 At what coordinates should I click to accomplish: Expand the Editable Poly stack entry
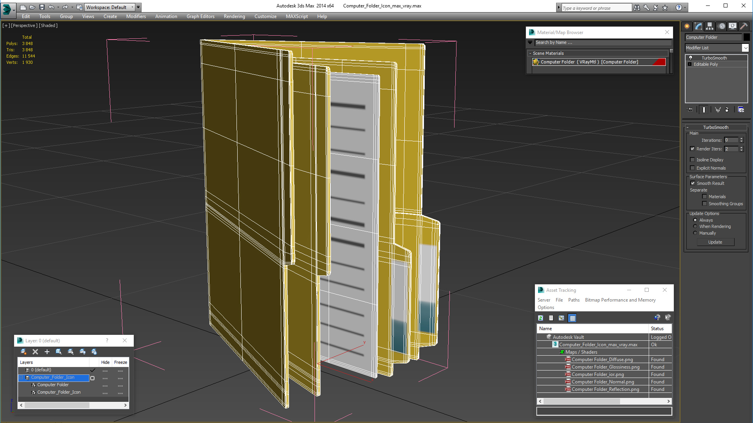coord(690,64)
